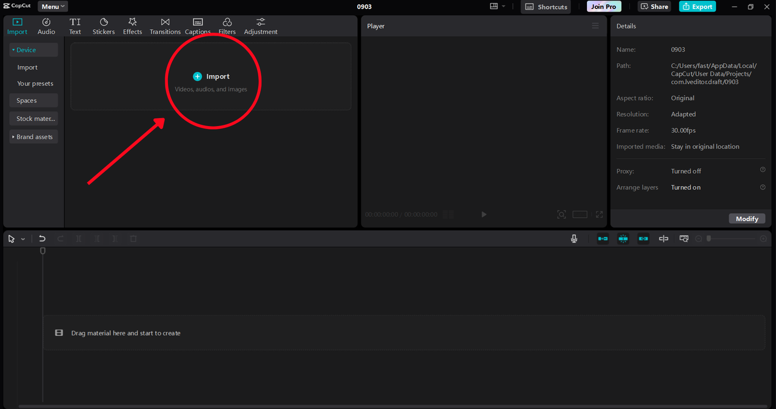The width and height of the screenshot is (776, 409).
Task: Click the Delete left trim tool
Action: point(97,239)
